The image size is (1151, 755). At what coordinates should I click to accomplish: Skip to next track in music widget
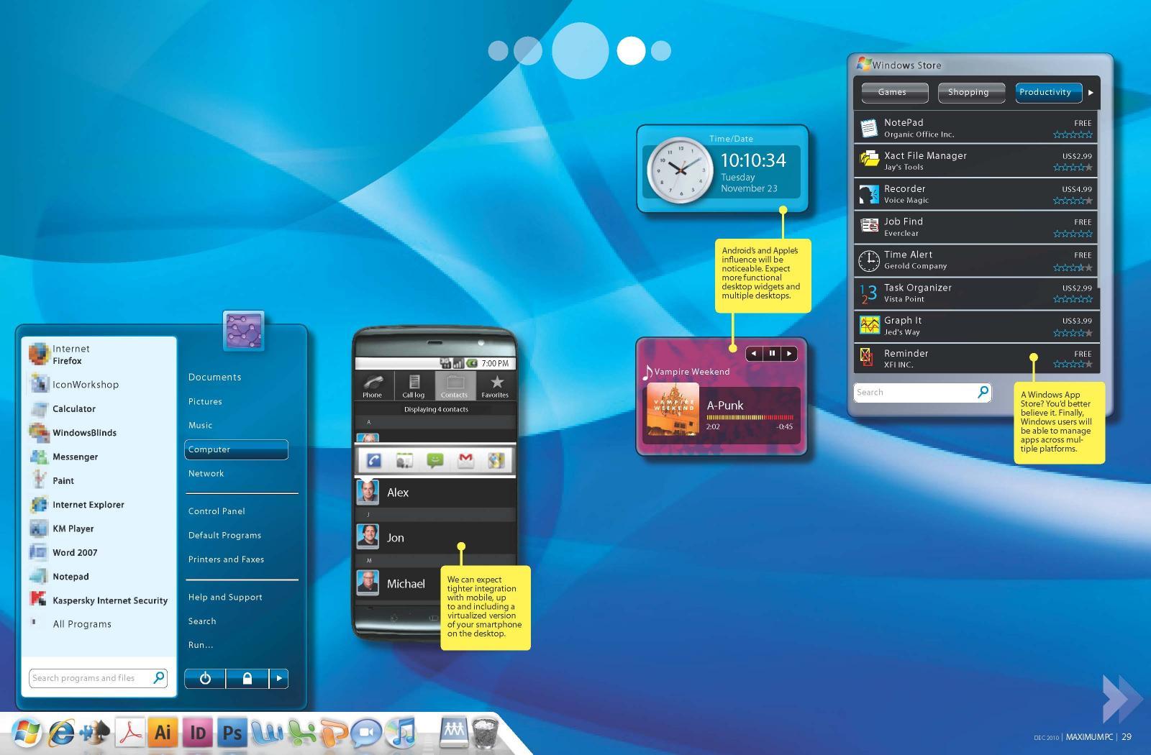(789, 353)
